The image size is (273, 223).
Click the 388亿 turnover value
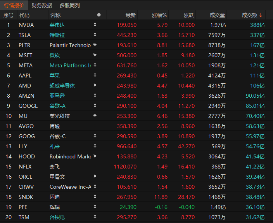point(257,25)
